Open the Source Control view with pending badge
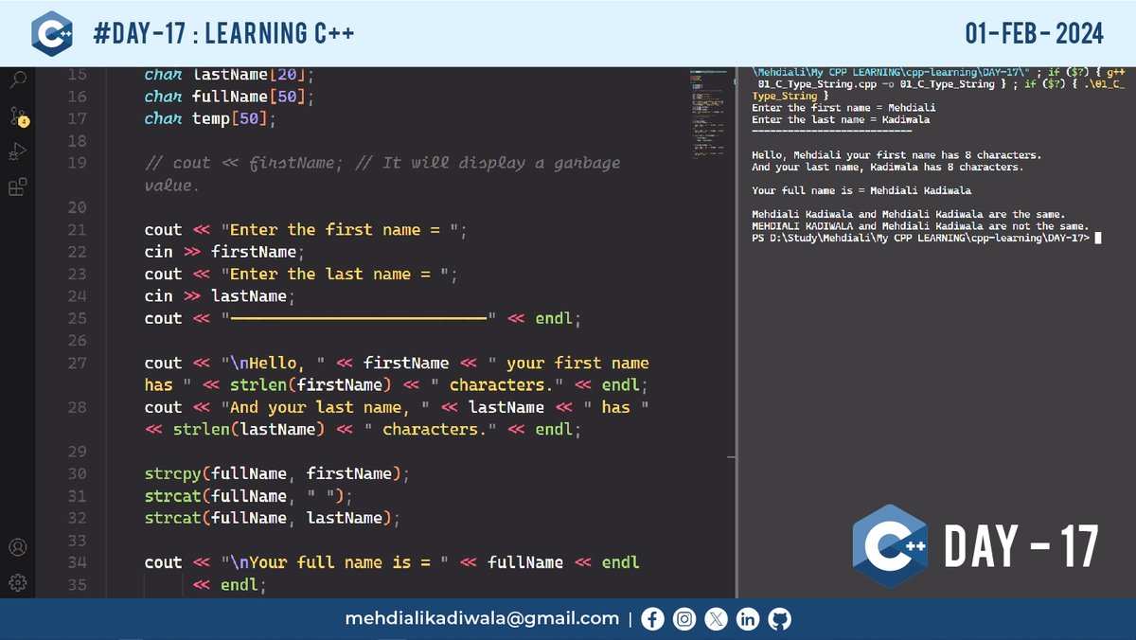This screenshot has height=640, width=1136. pyautogui.click(x=18, y=116)
